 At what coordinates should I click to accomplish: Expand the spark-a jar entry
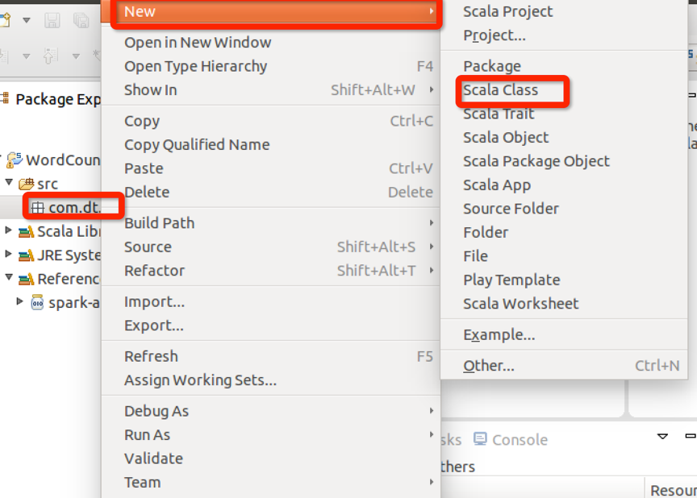point(21,301)
